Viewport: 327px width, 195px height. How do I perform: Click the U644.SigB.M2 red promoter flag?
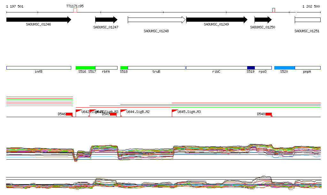[123, 111]
